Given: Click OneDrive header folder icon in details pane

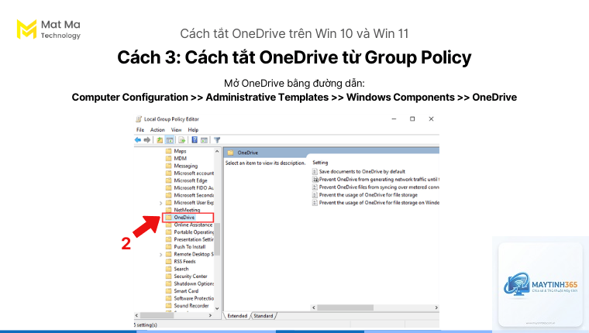Looking at the screenshot, I should click(x=230, y=153).
